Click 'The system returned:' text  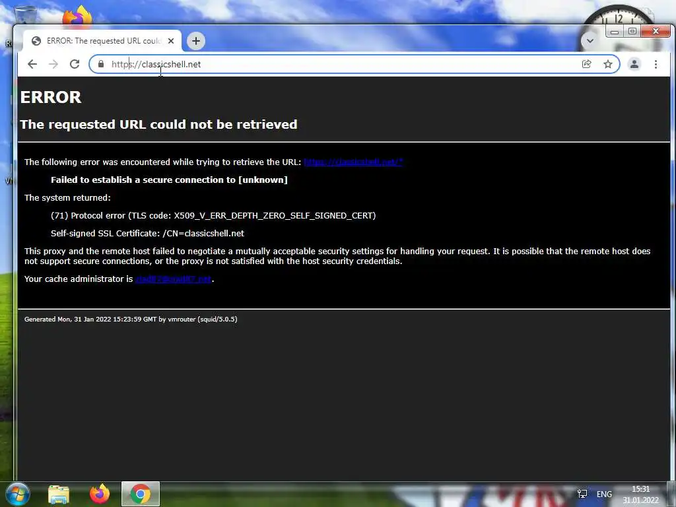pos(67,197)
